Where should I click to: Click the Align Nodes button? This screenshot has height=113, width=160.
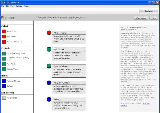tap(141, 18)
